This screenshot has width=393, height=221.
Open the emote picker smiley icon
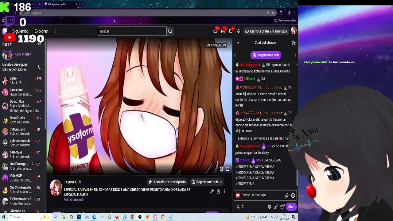[x=293, y=196]
